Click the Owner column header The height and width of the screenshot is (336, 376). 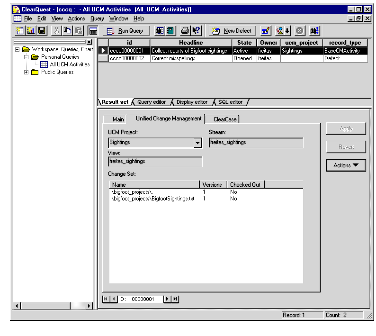coord(269,43)
